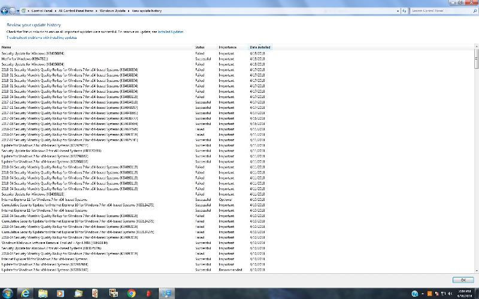Screen dimensions: 479x299
Task: Click the All Control Panel Items breadcrumb
Action: point(76,11)
